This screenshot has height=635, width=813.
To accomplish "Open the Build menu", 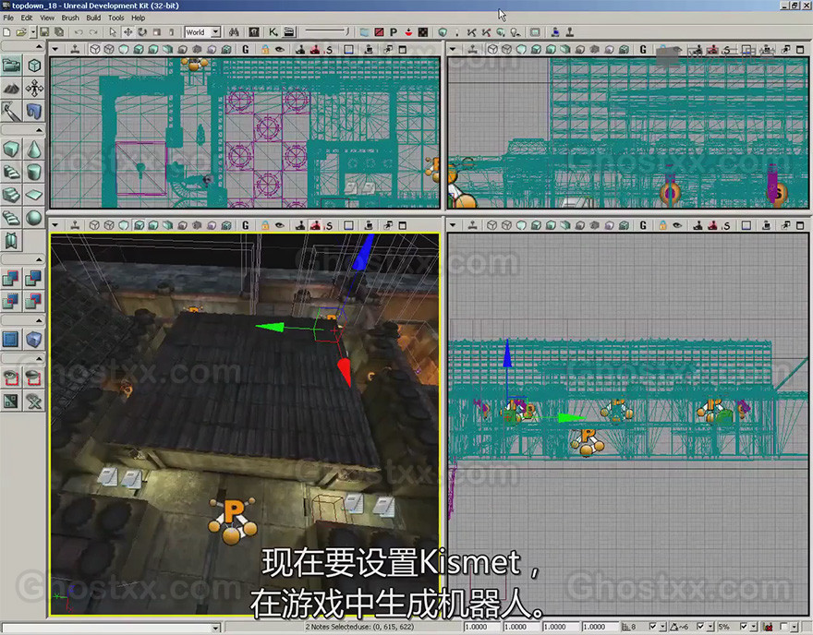I will point(93,18).
